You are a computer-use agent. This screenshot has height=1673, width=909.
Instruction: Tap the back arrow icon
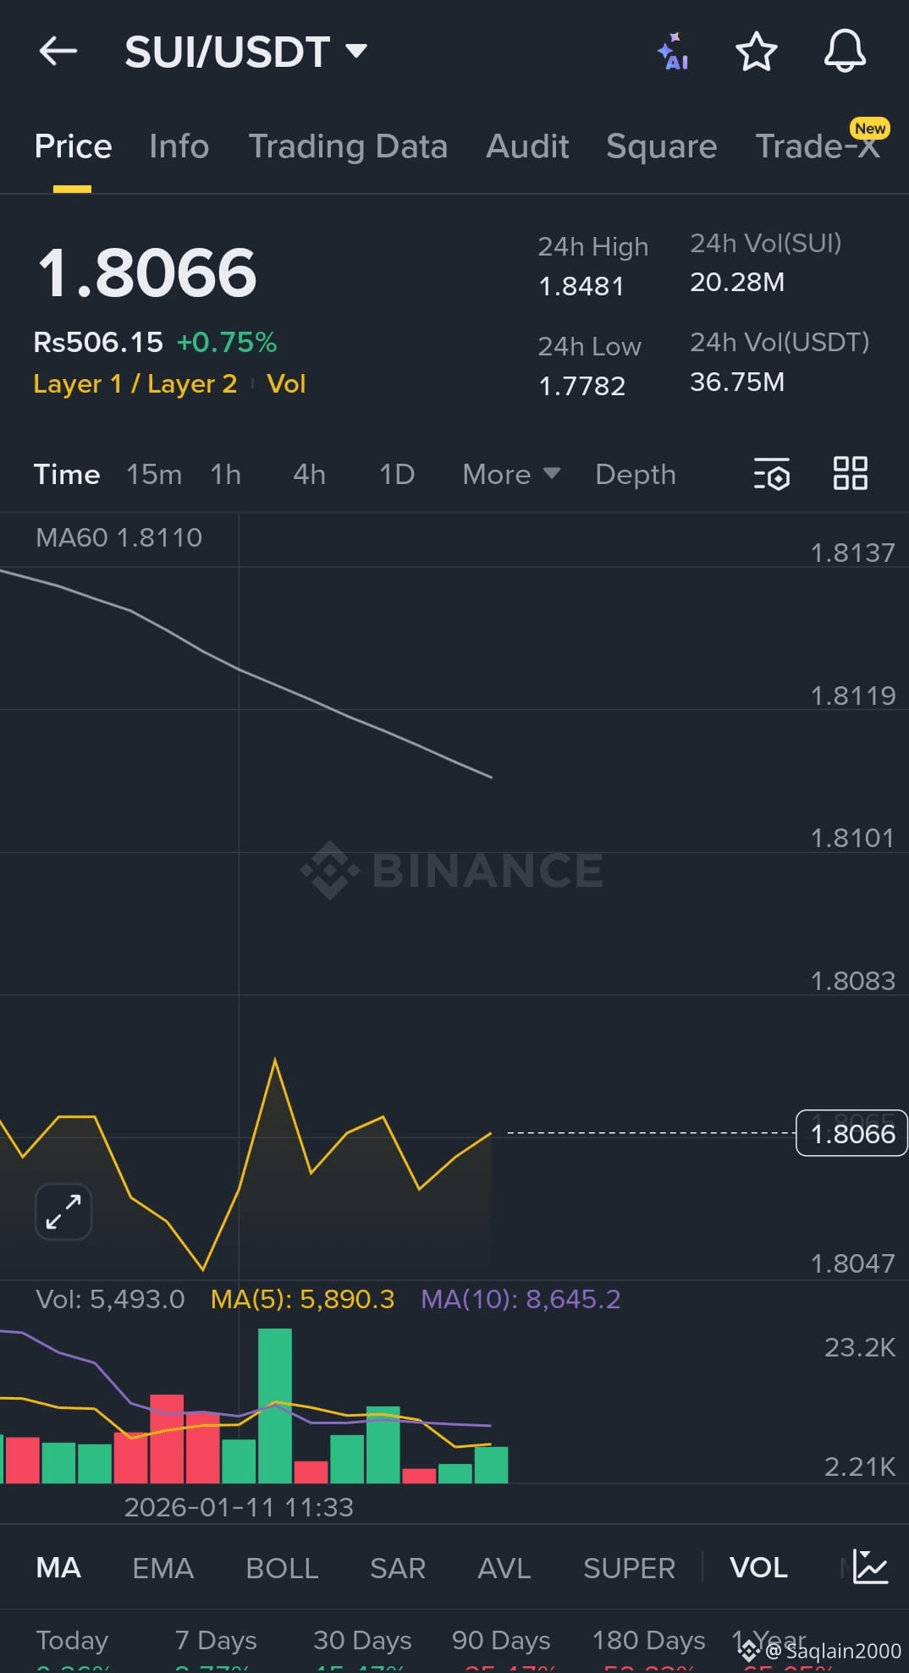[58, 51]
